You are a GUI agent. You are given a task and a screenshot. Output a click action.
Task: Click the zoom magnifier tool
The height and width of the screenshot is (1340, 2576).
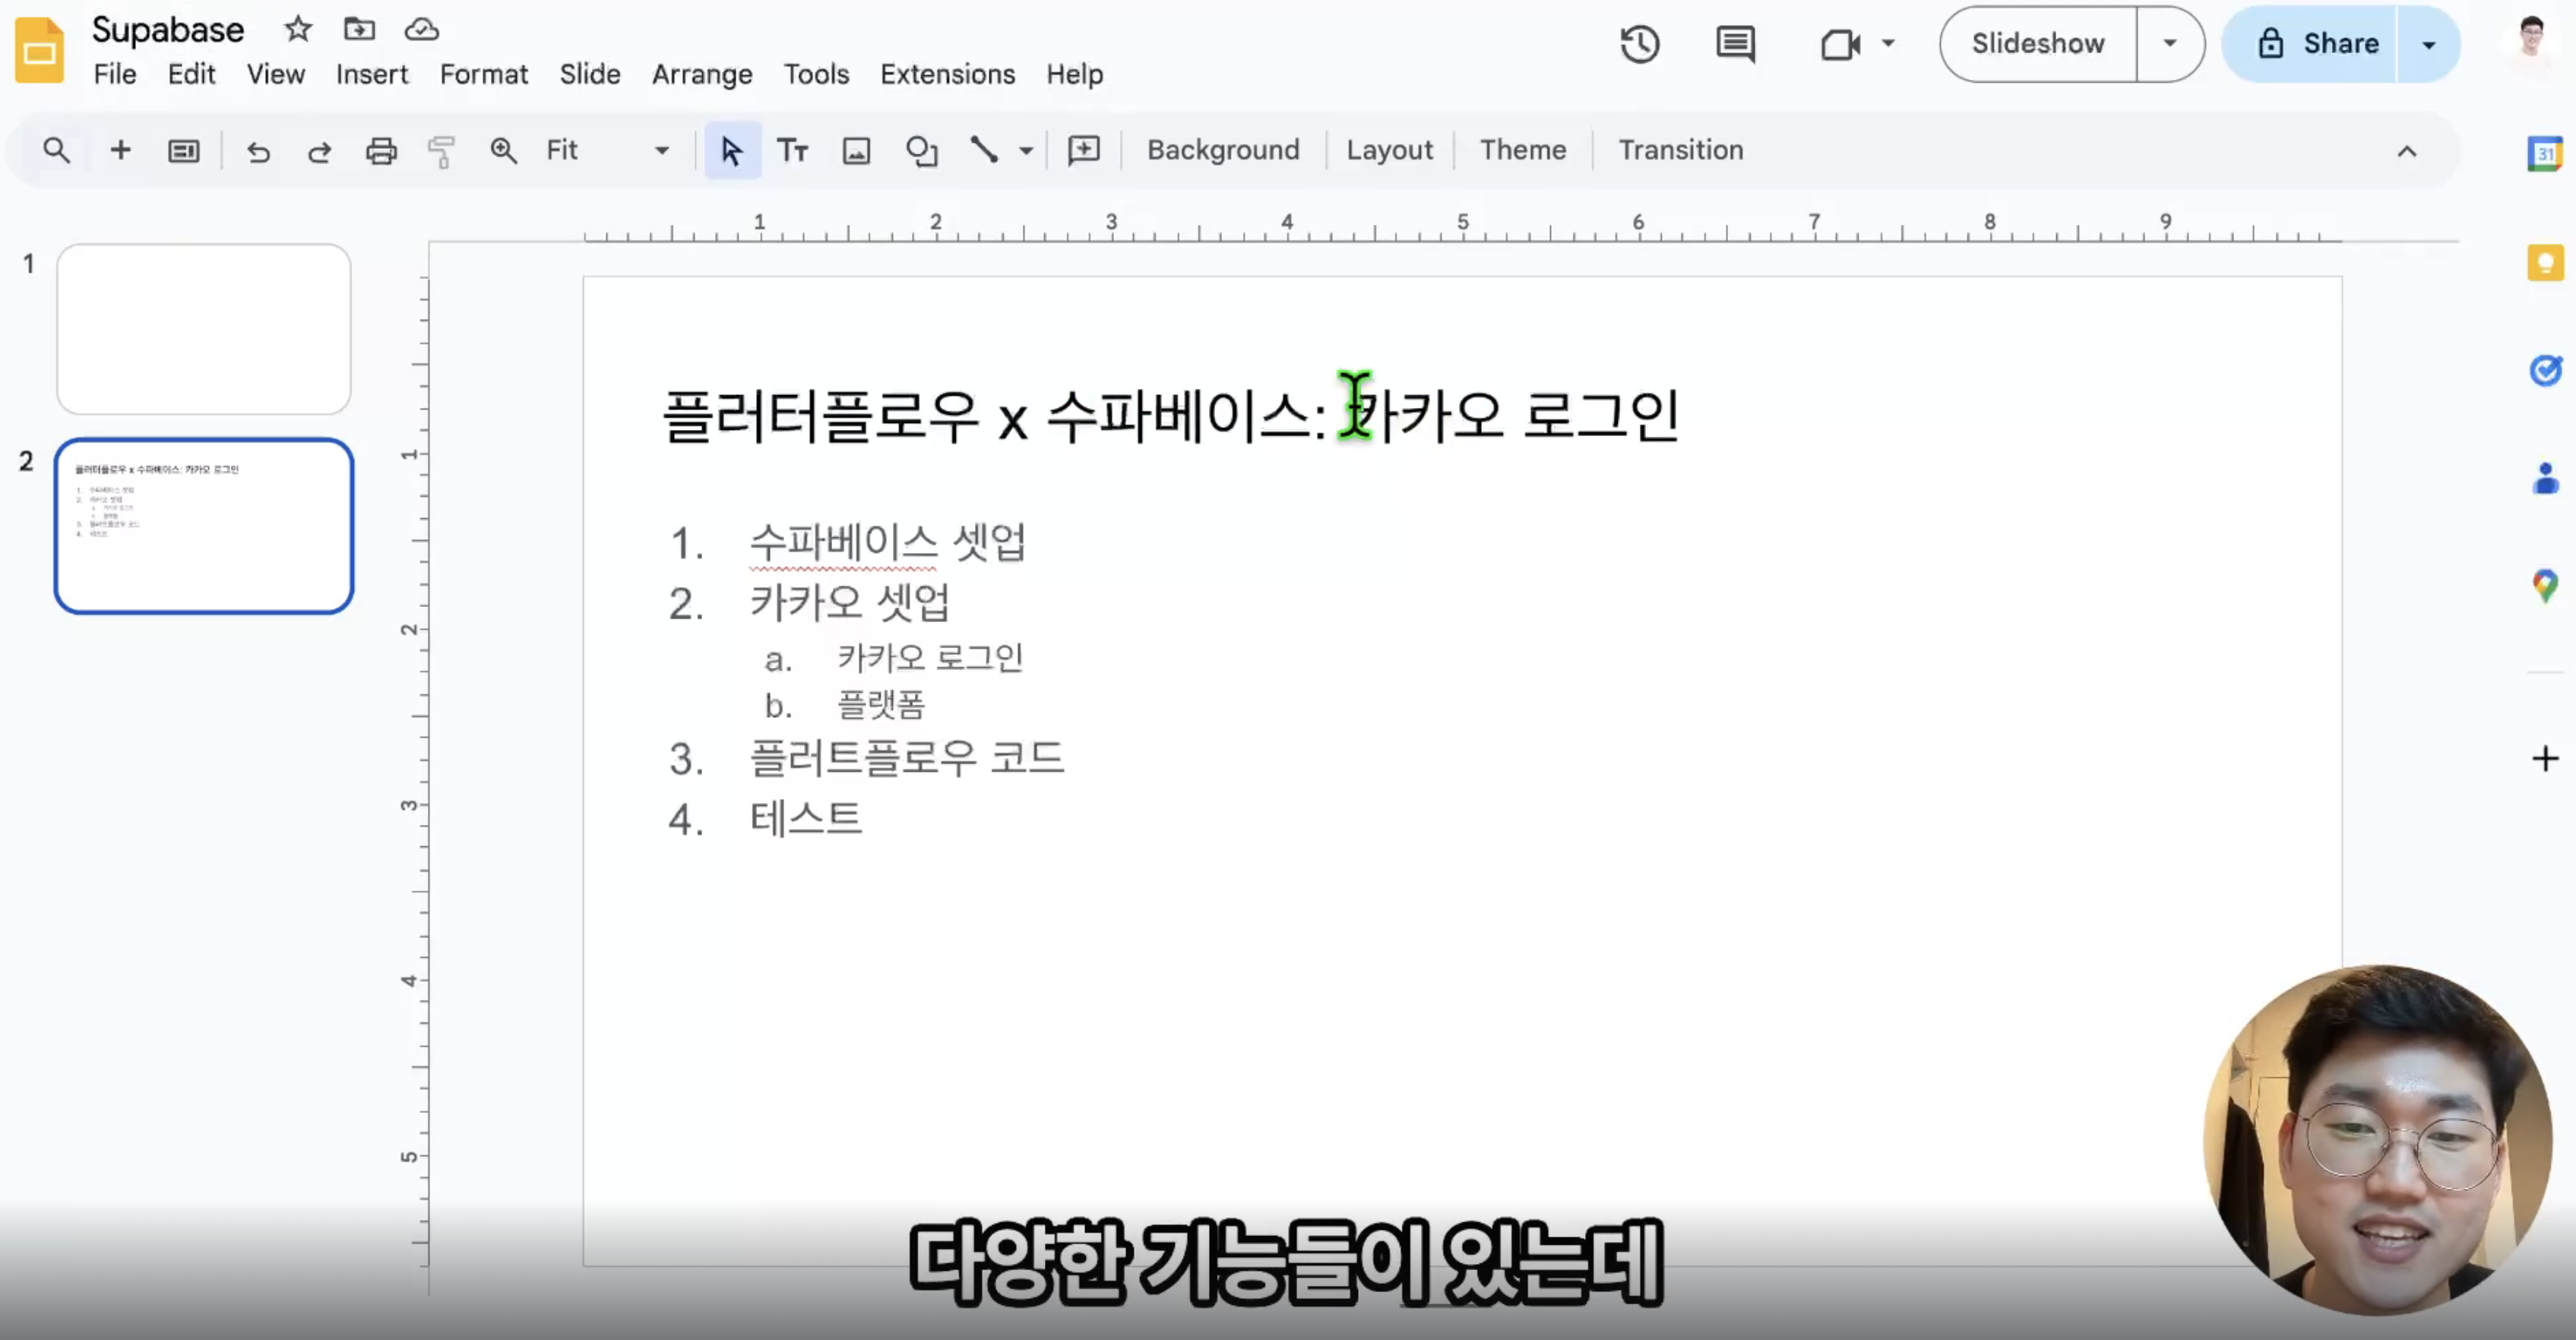(x=503, y=151)
